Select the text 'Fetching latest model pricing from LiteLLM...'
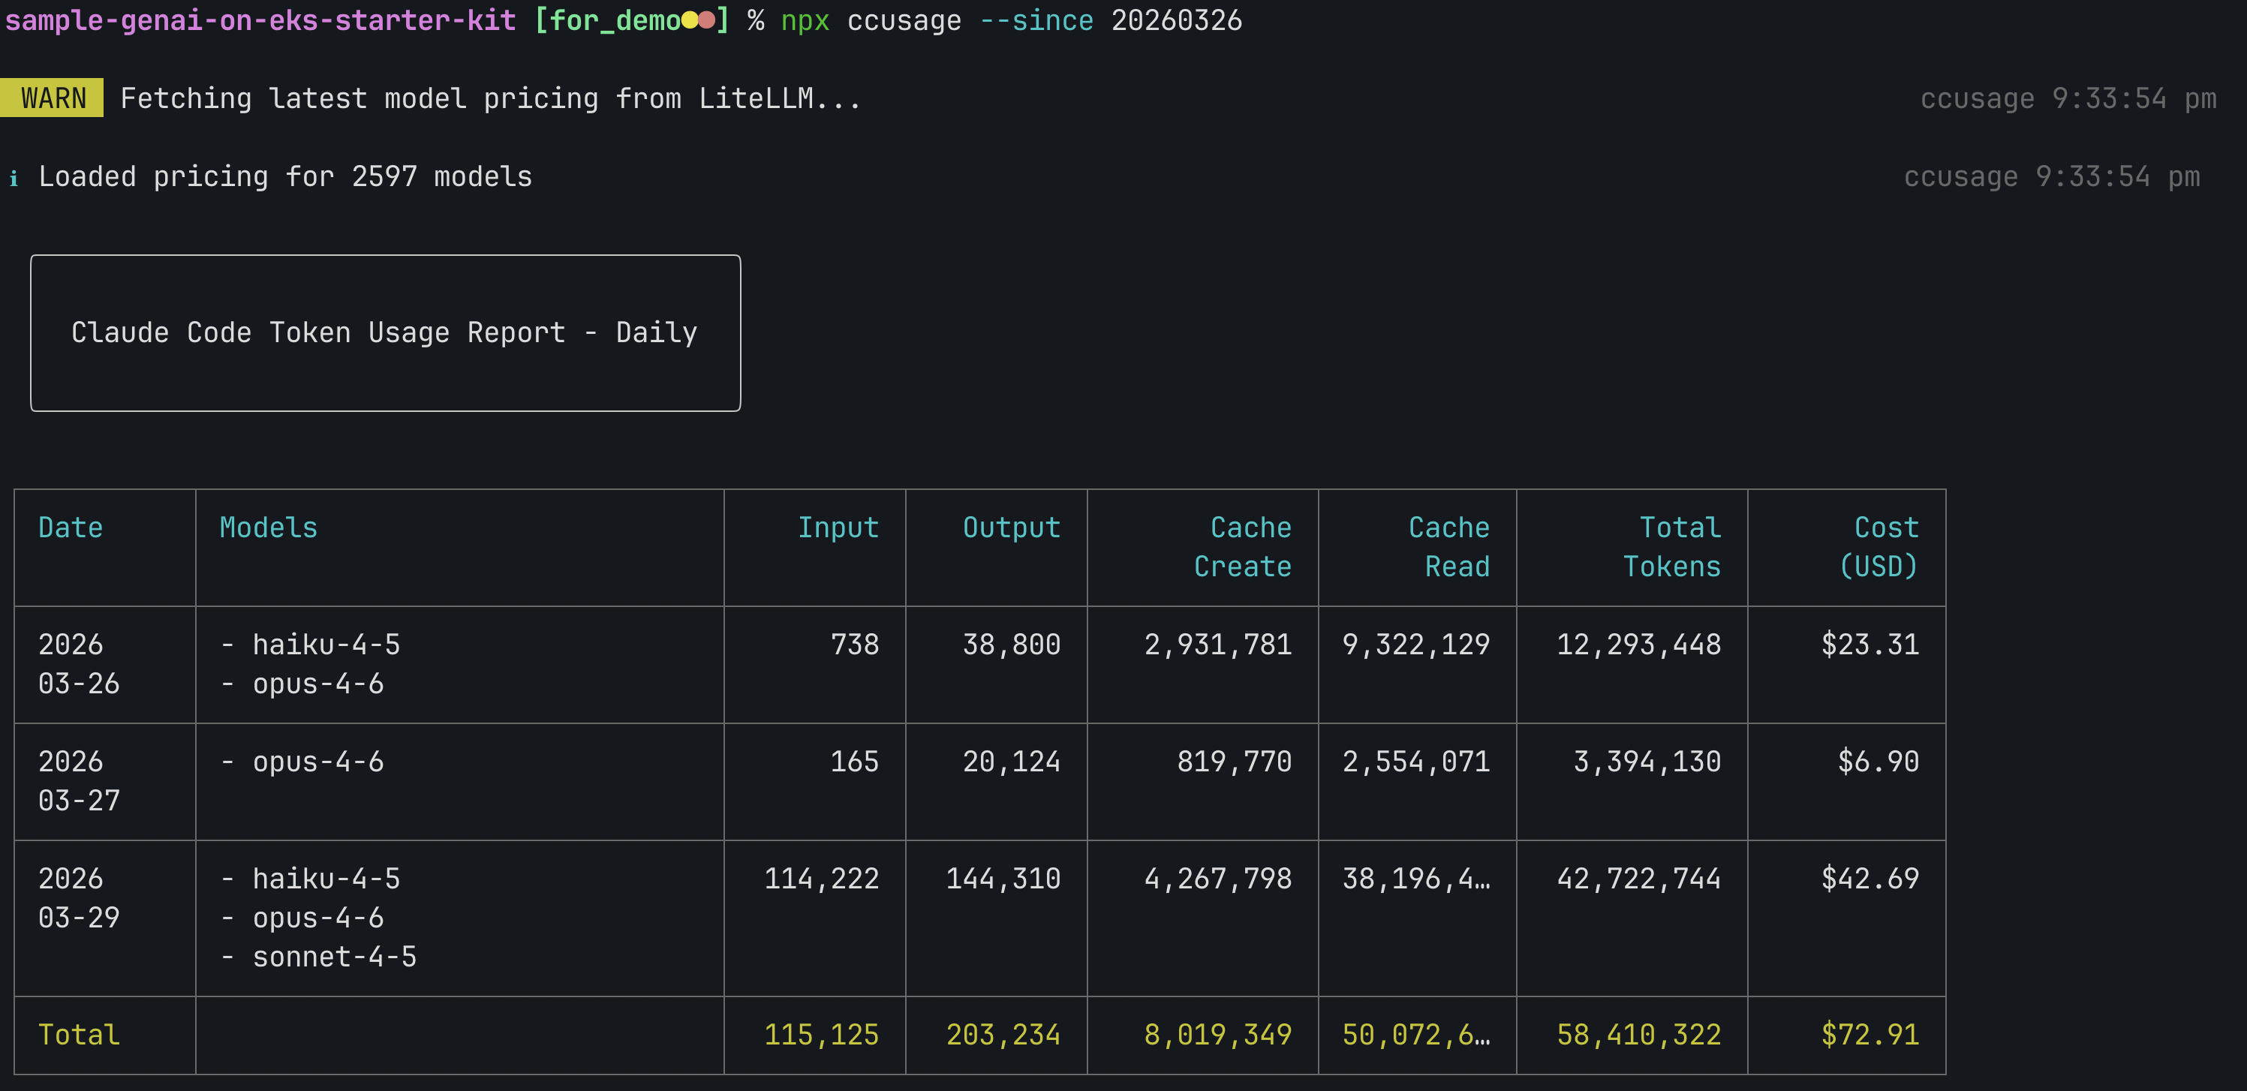 coord(490,98)
